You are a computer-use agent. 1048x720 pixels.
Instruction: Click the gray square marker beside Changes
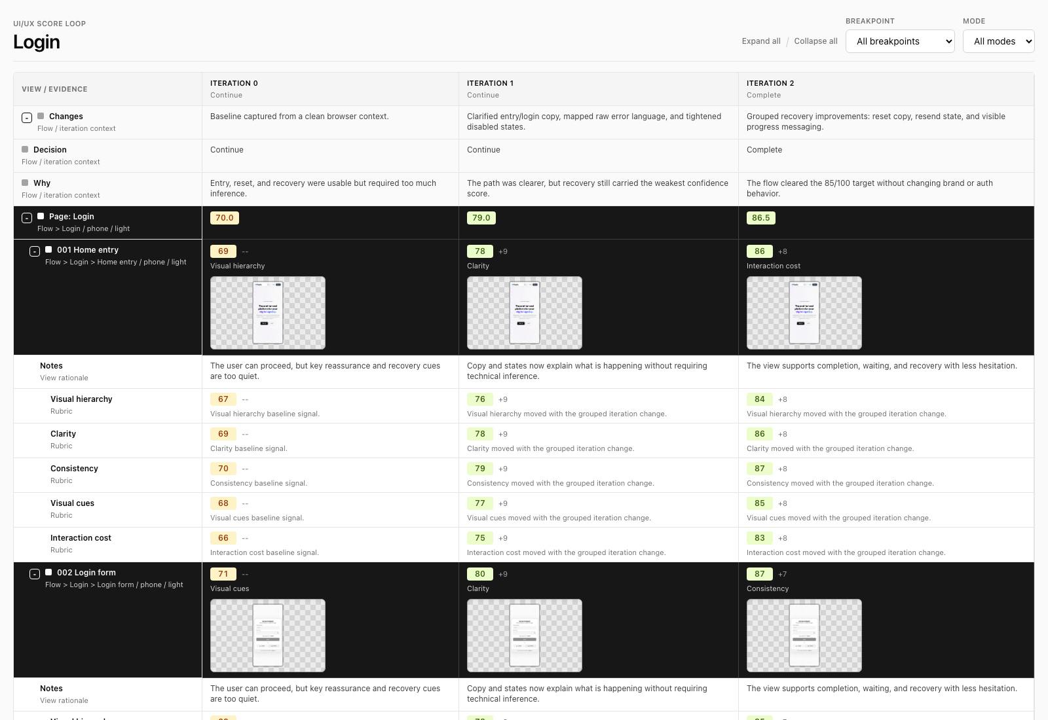(41, 116)
